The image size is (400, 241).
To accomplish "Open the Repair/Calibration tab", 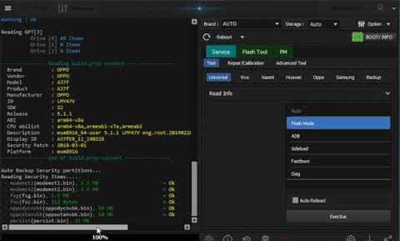I will coord(246,63).
